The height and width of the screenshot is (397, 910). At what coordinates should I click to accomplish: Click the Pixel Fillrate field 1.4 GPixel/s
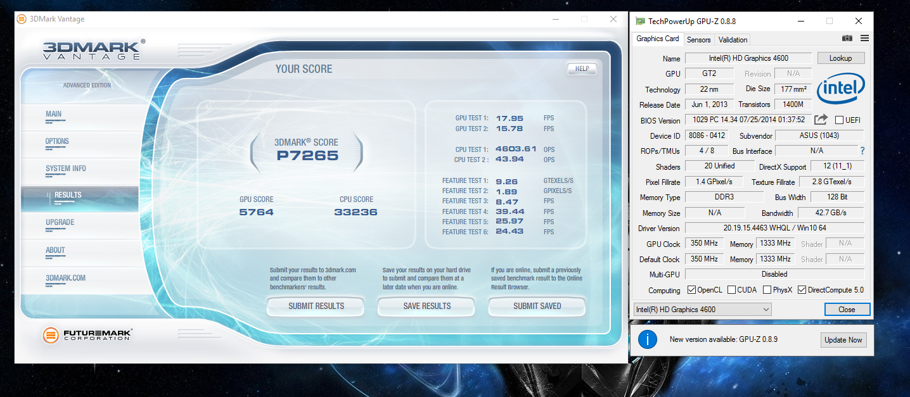[715, 182]
